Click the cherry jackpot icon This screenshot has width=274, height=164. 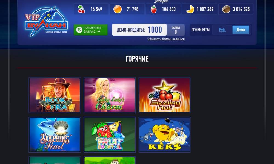coord(81,9)
